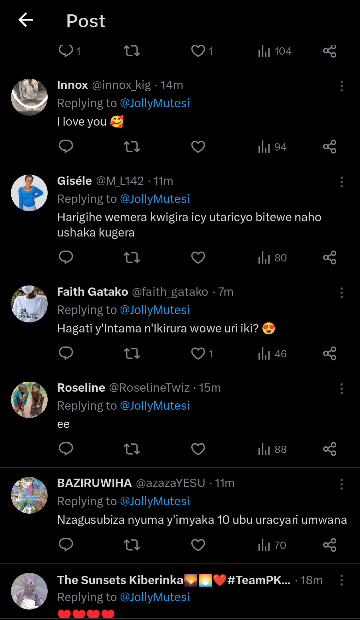Open @JollyMutesi link in Innox's reply

154,103
